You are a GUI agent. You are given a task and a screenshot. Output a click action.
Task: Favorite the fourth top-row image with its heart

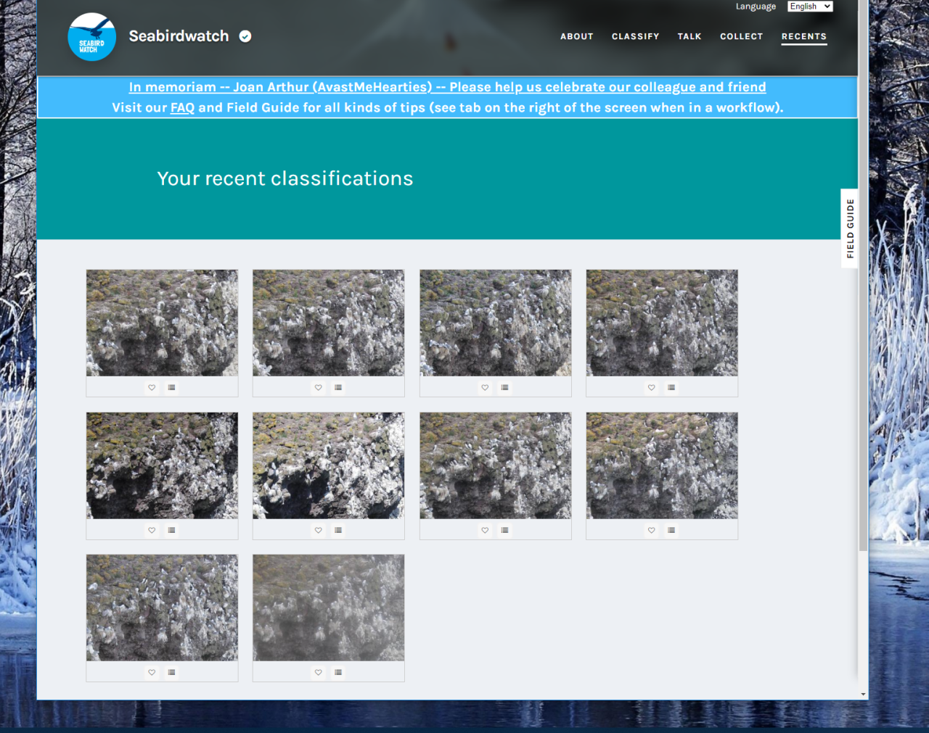coord(652,388)
